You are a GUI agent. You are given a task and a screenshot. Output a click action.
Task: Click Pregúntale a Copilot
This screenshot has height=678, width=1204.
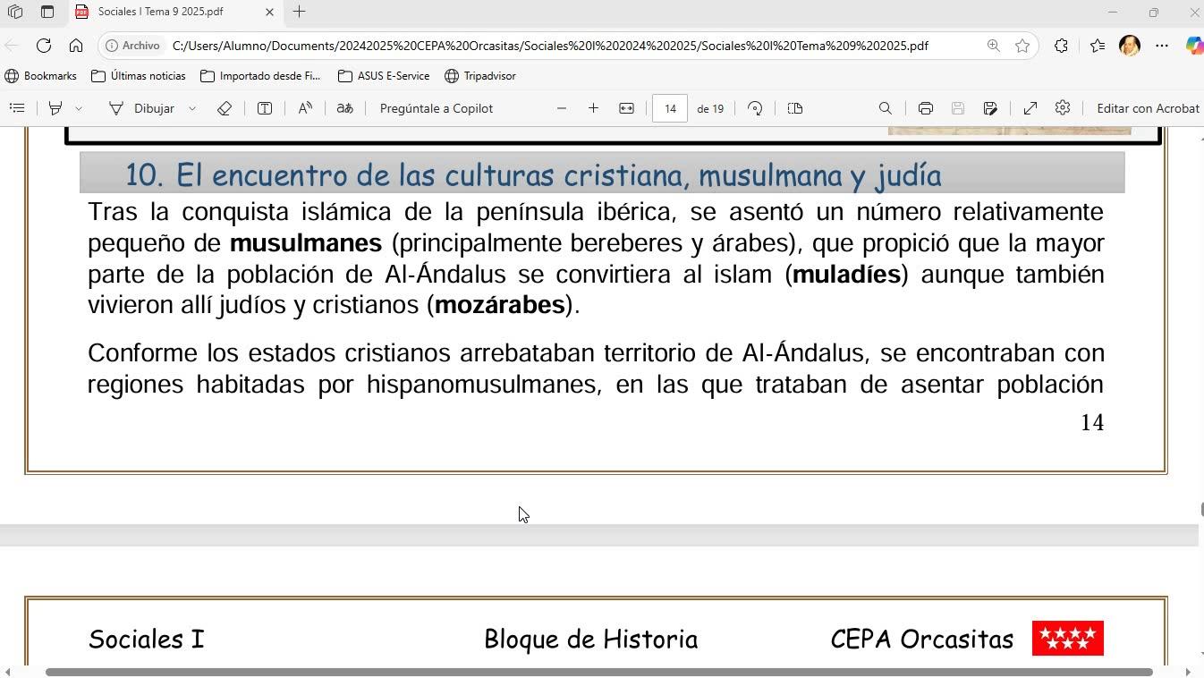[x=437, y=108]
